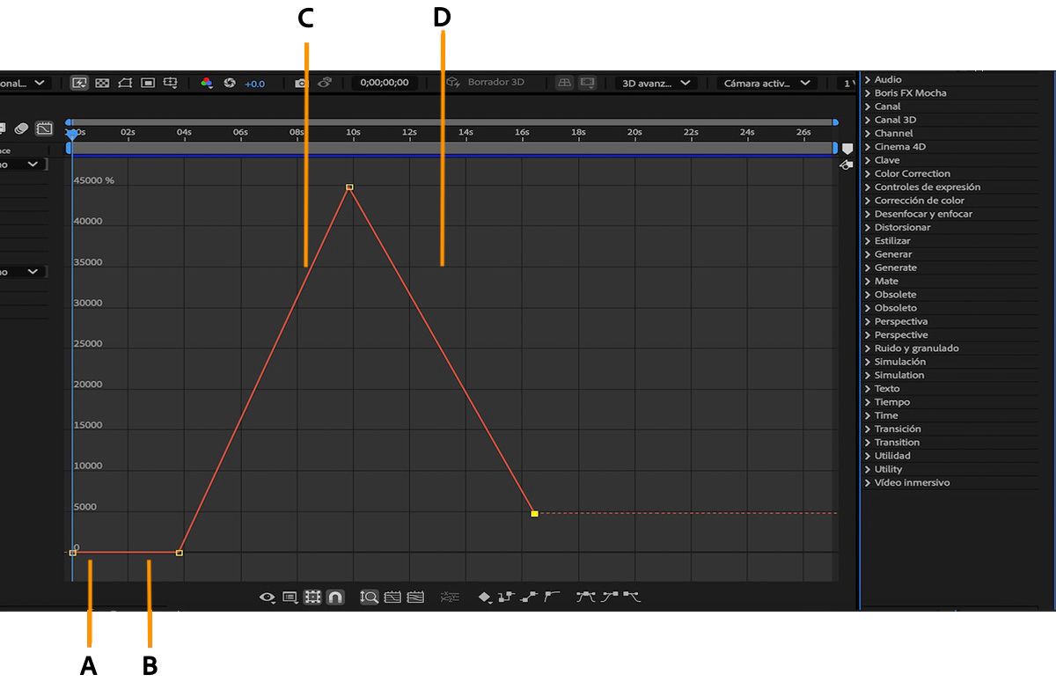Enable auto-zoom graph height
Screen dimensions: 1056x682
point(369,597)
